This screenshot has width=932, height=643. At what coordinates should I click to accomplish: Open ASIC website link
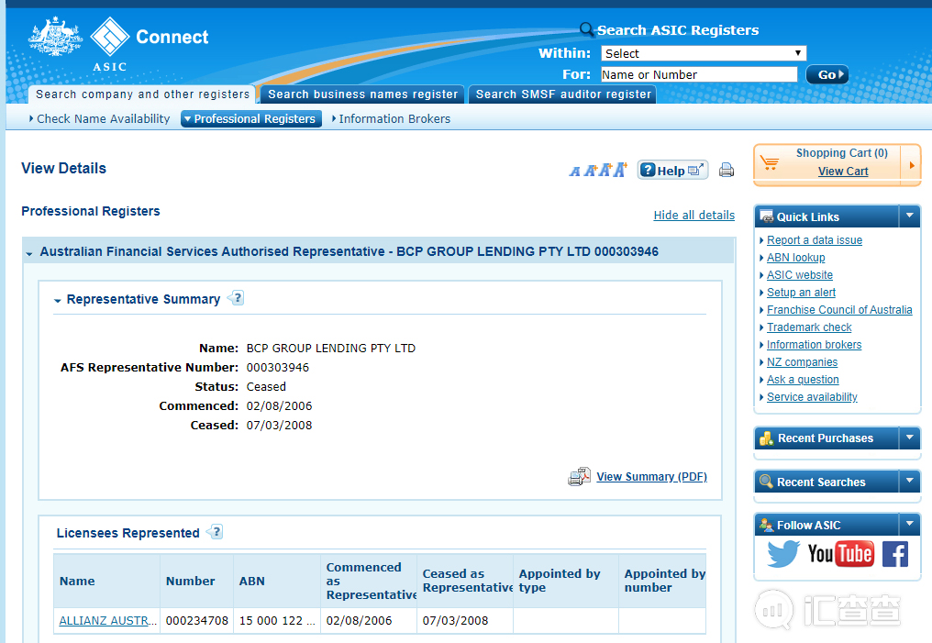(800, 274)
